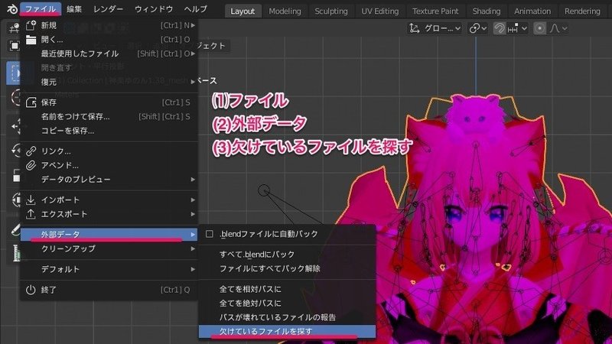Expand the クリーンアップ submenu
This screenshot has width=612, height=344.
(x=109, y=248)
